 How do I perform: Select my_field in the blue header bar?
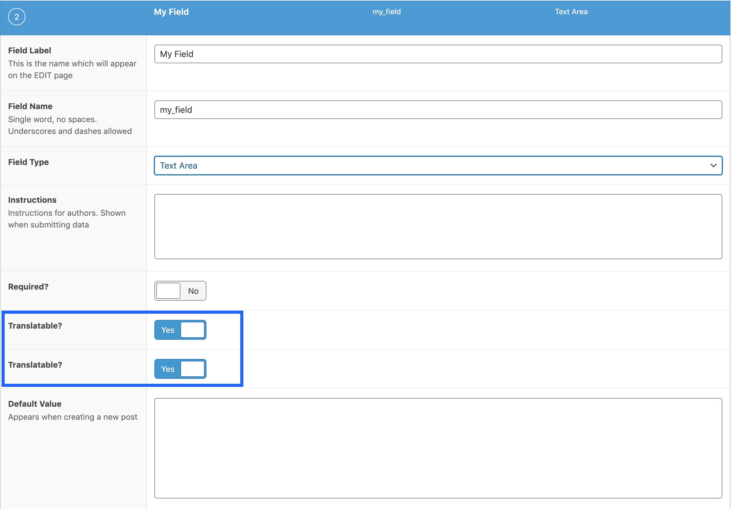(386, 12)
